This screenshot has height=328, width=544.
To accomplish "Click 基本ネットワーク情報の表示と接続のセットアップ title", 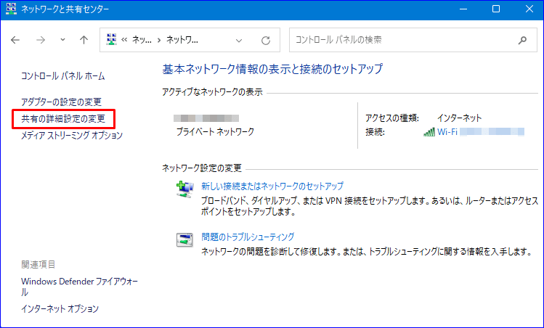I will (x=272, y=69).
